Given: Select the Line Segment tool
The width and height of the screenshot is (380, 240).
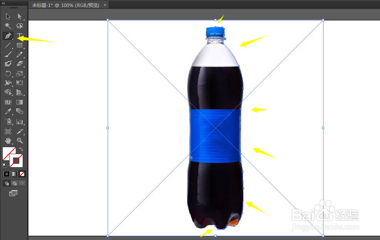Looking at the screenshot, I should tap(8, 45).
